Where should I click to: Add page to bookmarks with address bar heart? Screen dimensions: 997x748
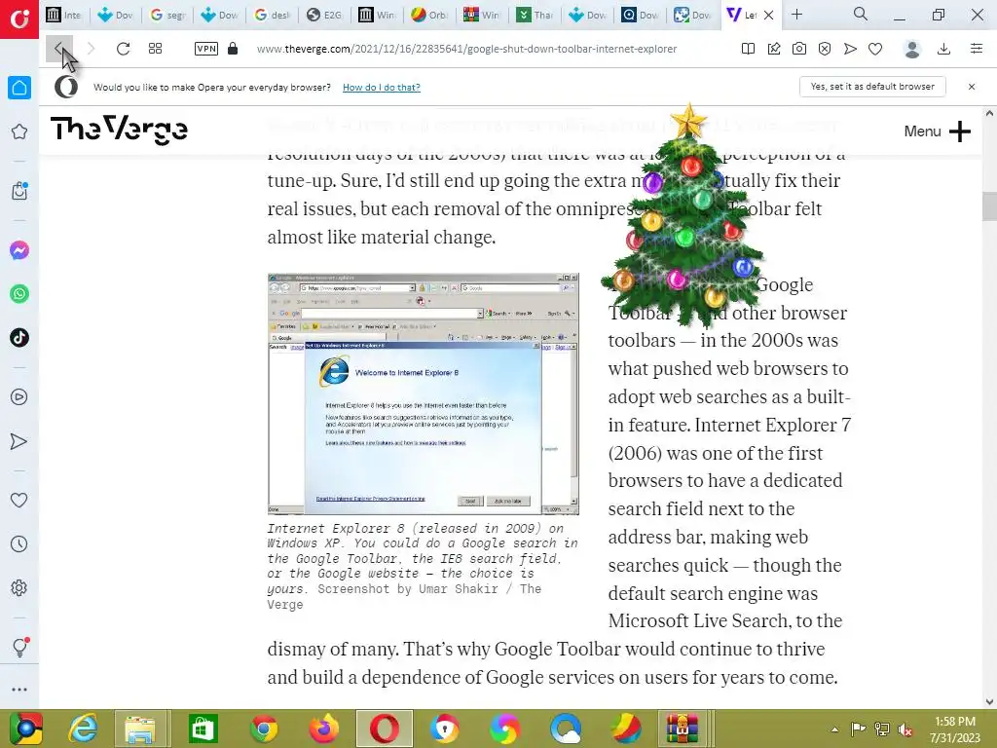coord(875,49)
